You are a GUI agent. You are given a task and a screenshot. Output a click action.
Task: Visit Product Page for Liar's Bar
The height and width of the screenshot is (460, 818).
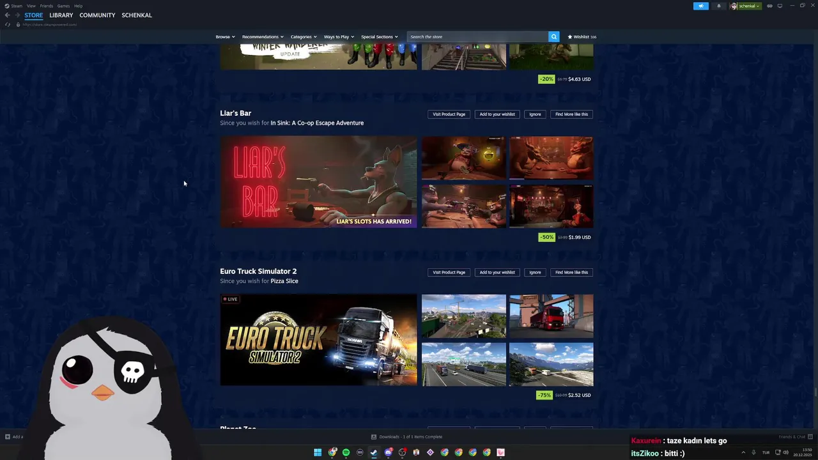pyautogui.click(x=449, y=114)
